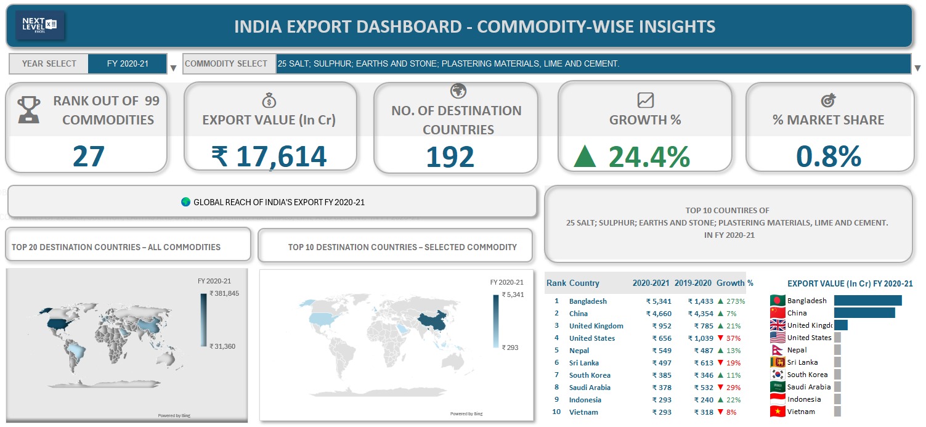
Task: Click the South Korea flag icon
Action: pos(778,375)
